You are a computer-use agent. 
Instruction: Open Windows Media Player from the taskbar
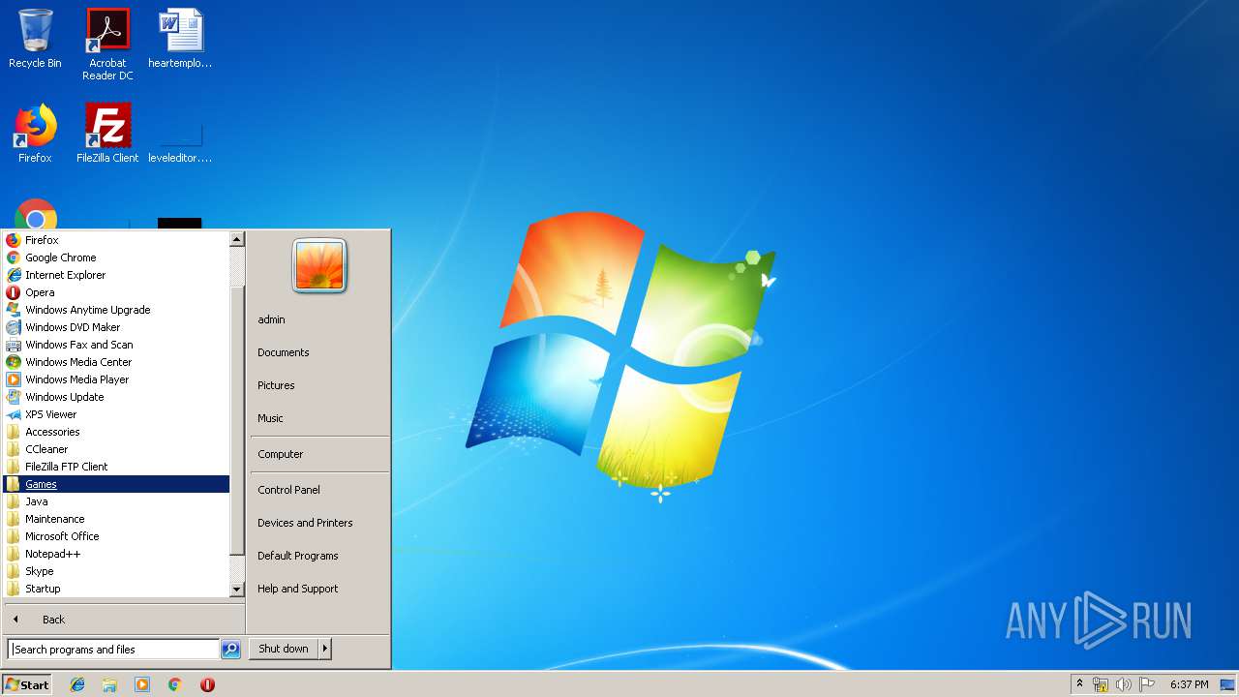[x=142, y=684]
